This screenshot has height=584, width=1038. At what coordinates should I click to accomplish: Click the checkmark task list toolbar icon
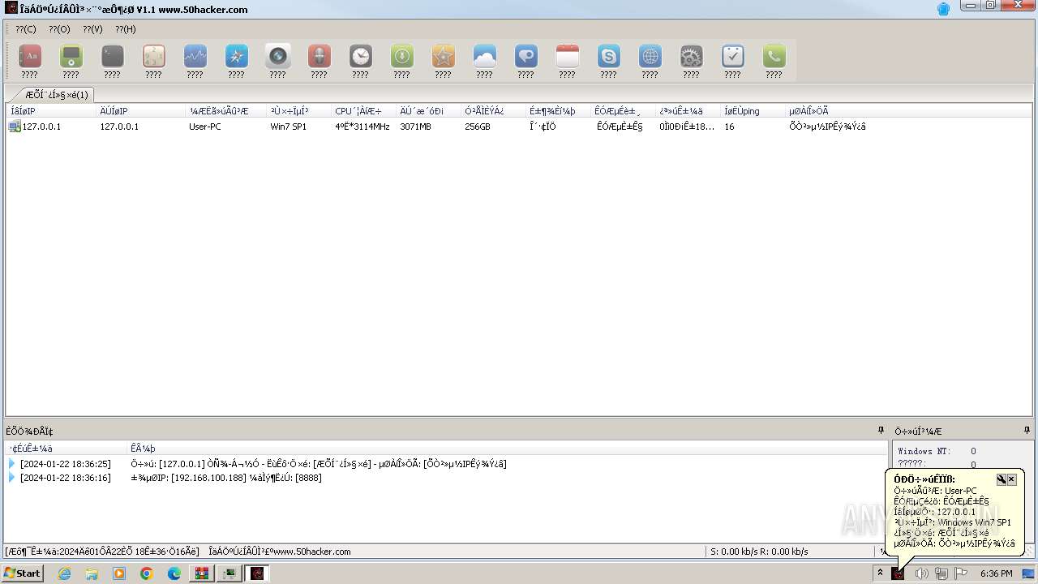[x=733, y=56]
